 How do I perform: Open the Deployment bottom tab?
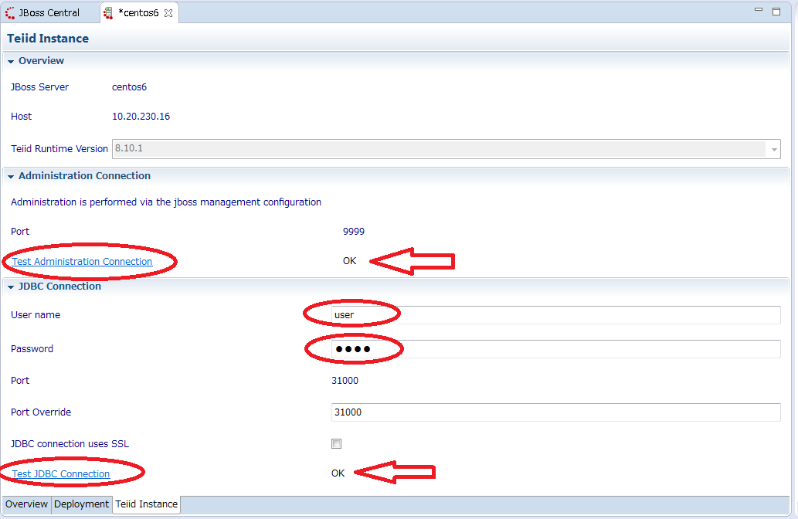(x=81, y=504)
